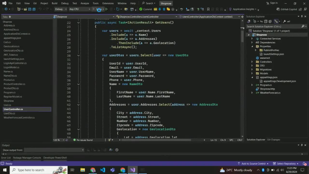Toggle word wrap icon in Output toolbar
This screenshot has width=309, height=174.
coord(111,150)
